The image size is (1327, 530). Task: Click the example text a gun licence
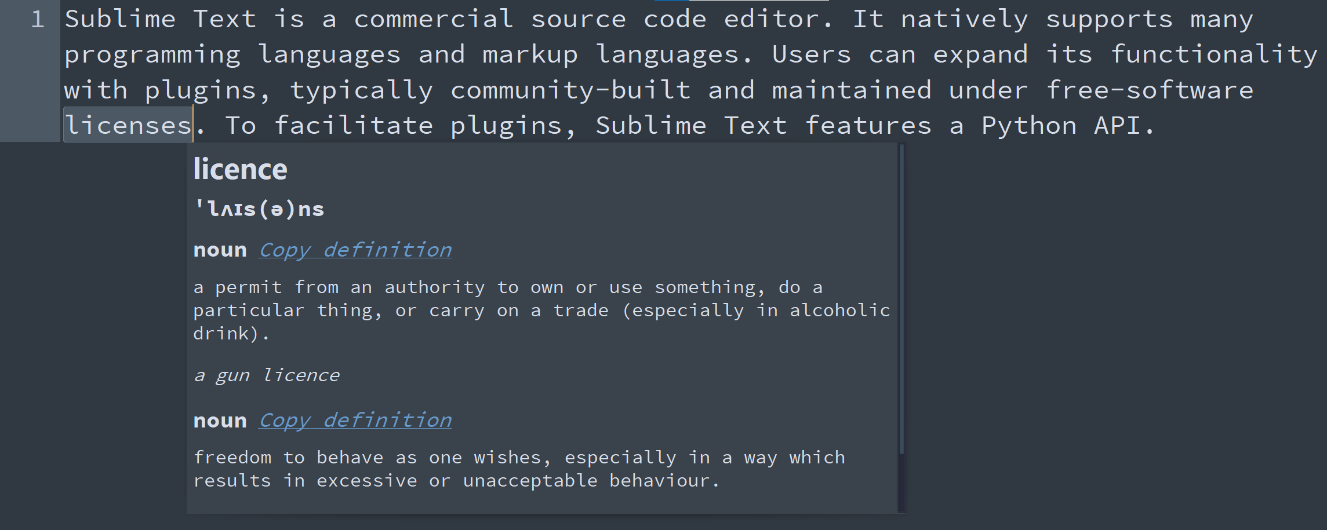pyautogui.click(x=267, y=375)
